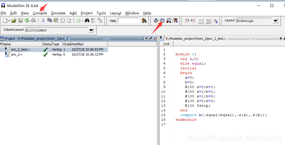Click the Break simulation icon
The image size is (285, 145).
click(175, 20)
